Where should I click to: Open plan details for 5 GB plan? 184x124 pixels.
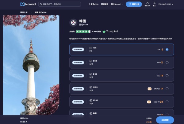(78, 76)
